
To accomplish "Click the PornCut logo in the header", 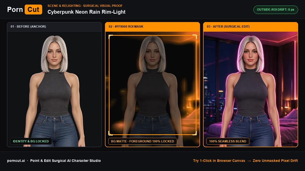I will [25, 9].
